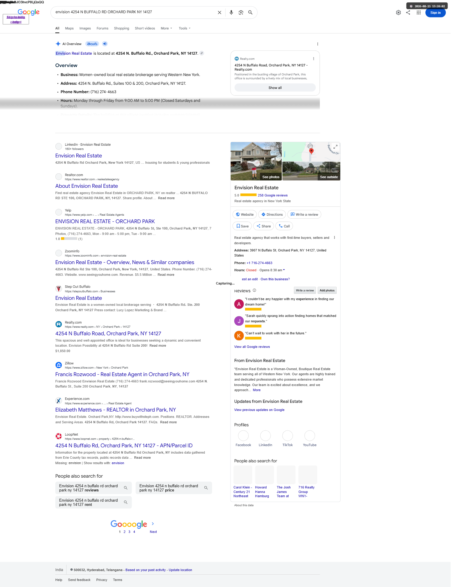Click the Sign in button
Viewport: 456px width, 587px height.
pyautogui.click(x=435, y=13)
